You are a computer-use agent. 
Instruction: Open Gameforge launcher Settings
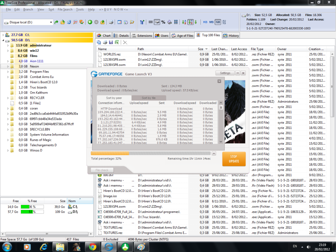click(x=225, y=73)
